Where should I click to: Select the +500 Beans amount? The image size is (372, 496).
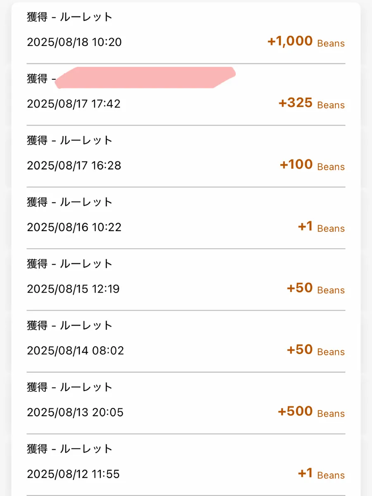pos(311,412)
